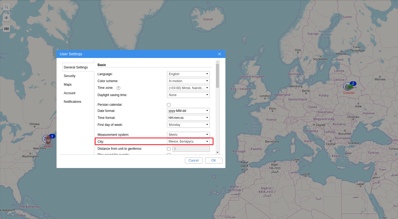This screenshot has width=398, height=219.
Task: Switch to the Security tab
Action: [70, 76]
